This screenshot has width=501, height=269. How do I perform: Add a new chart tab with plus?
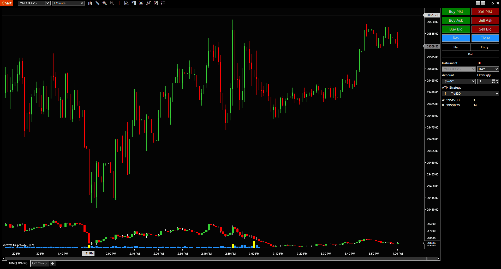(x=52, y=264)
